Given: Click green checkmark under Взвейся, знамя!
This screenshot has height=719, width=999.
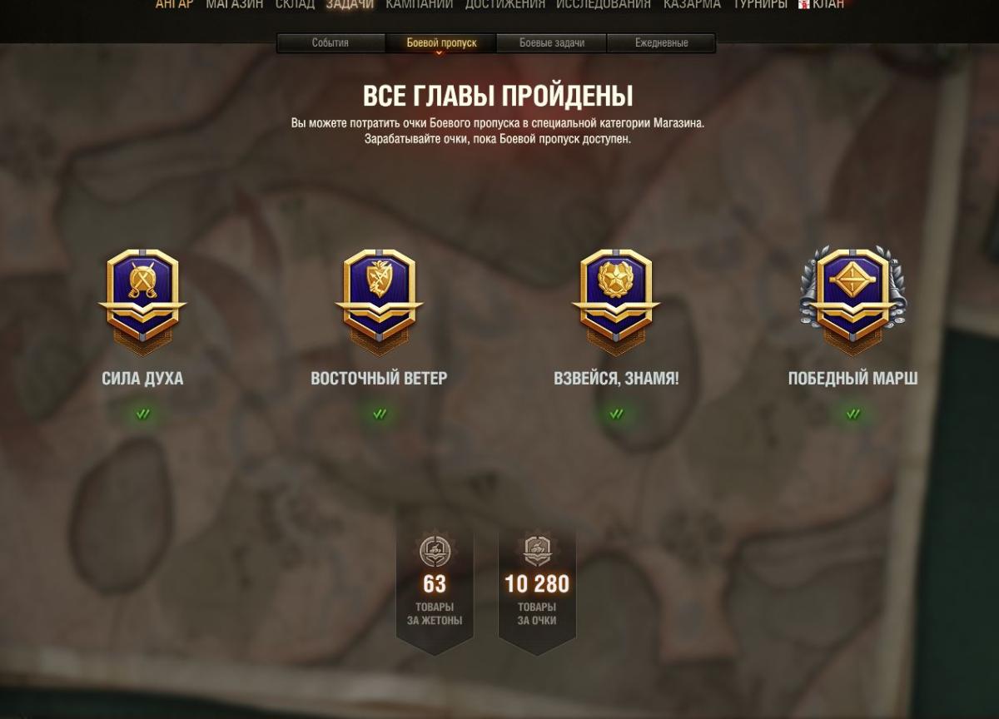Looking at the screenshot, I should tap(616, 414).
